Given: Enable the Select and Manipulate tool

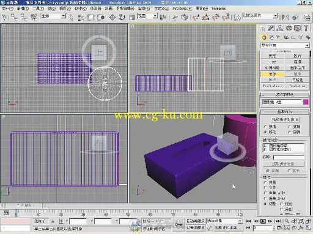Looking at the screenshot, I should [175, 18].
